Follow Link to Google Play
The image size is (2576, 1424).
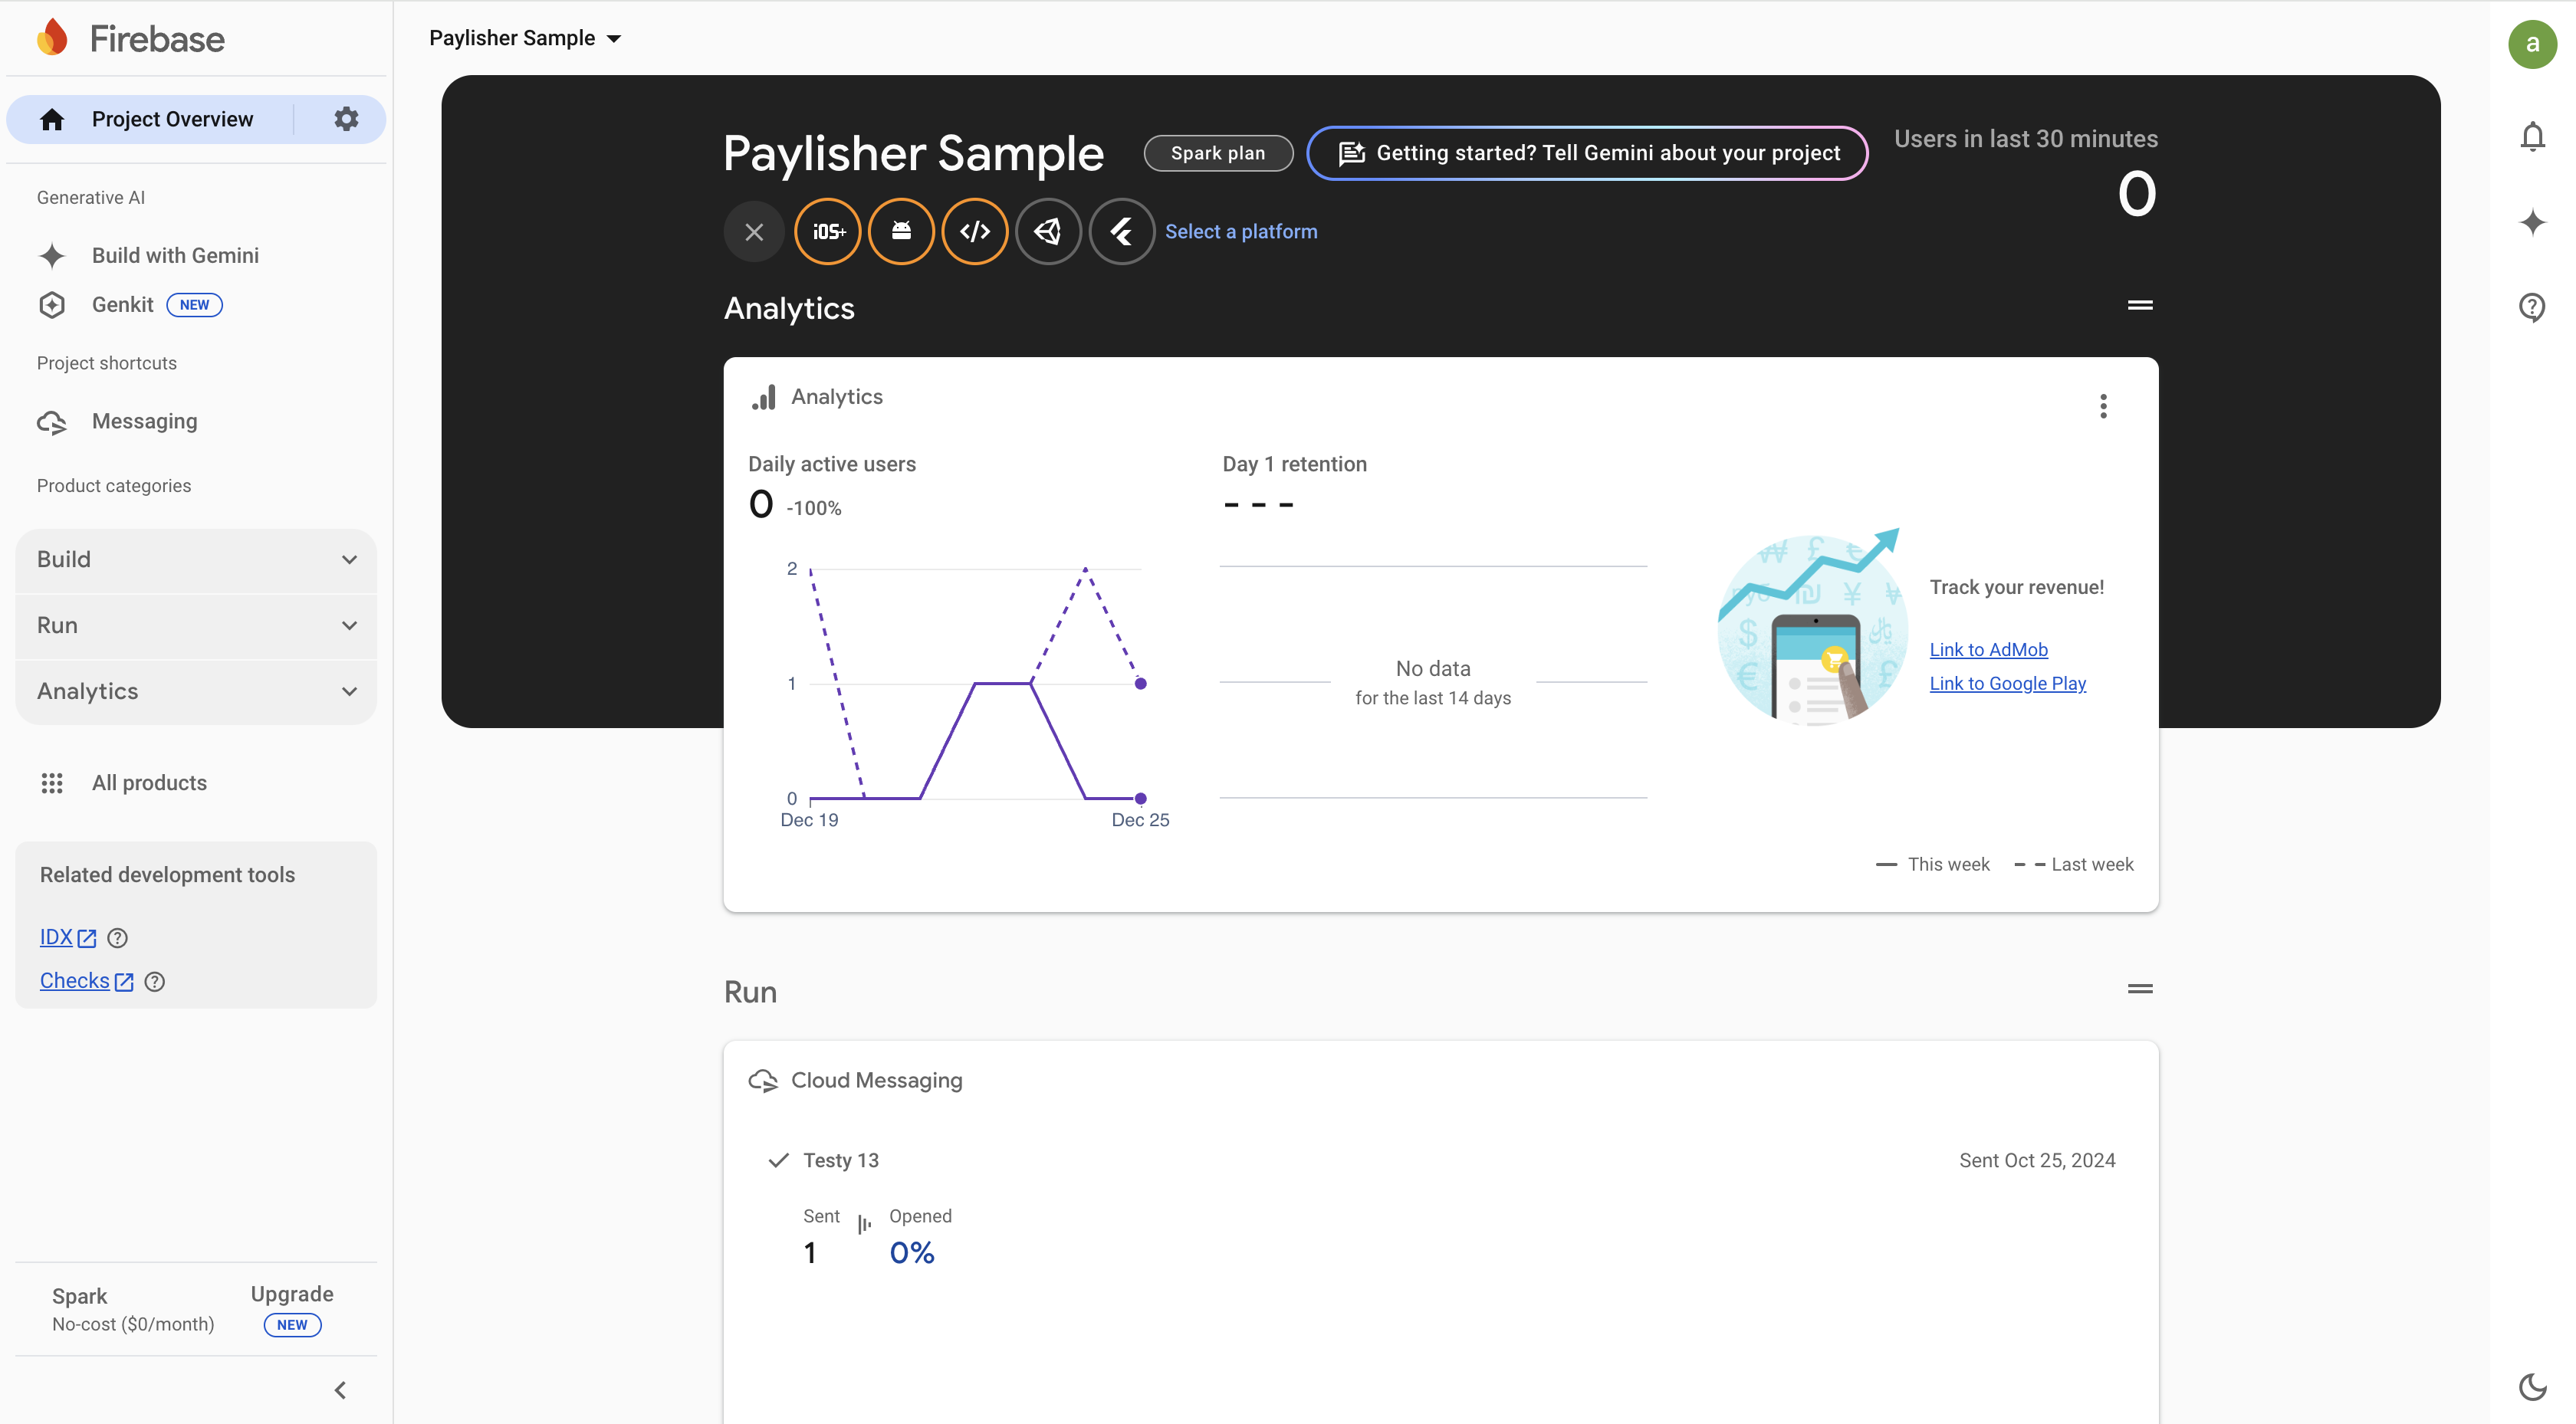pos(2007,684)
